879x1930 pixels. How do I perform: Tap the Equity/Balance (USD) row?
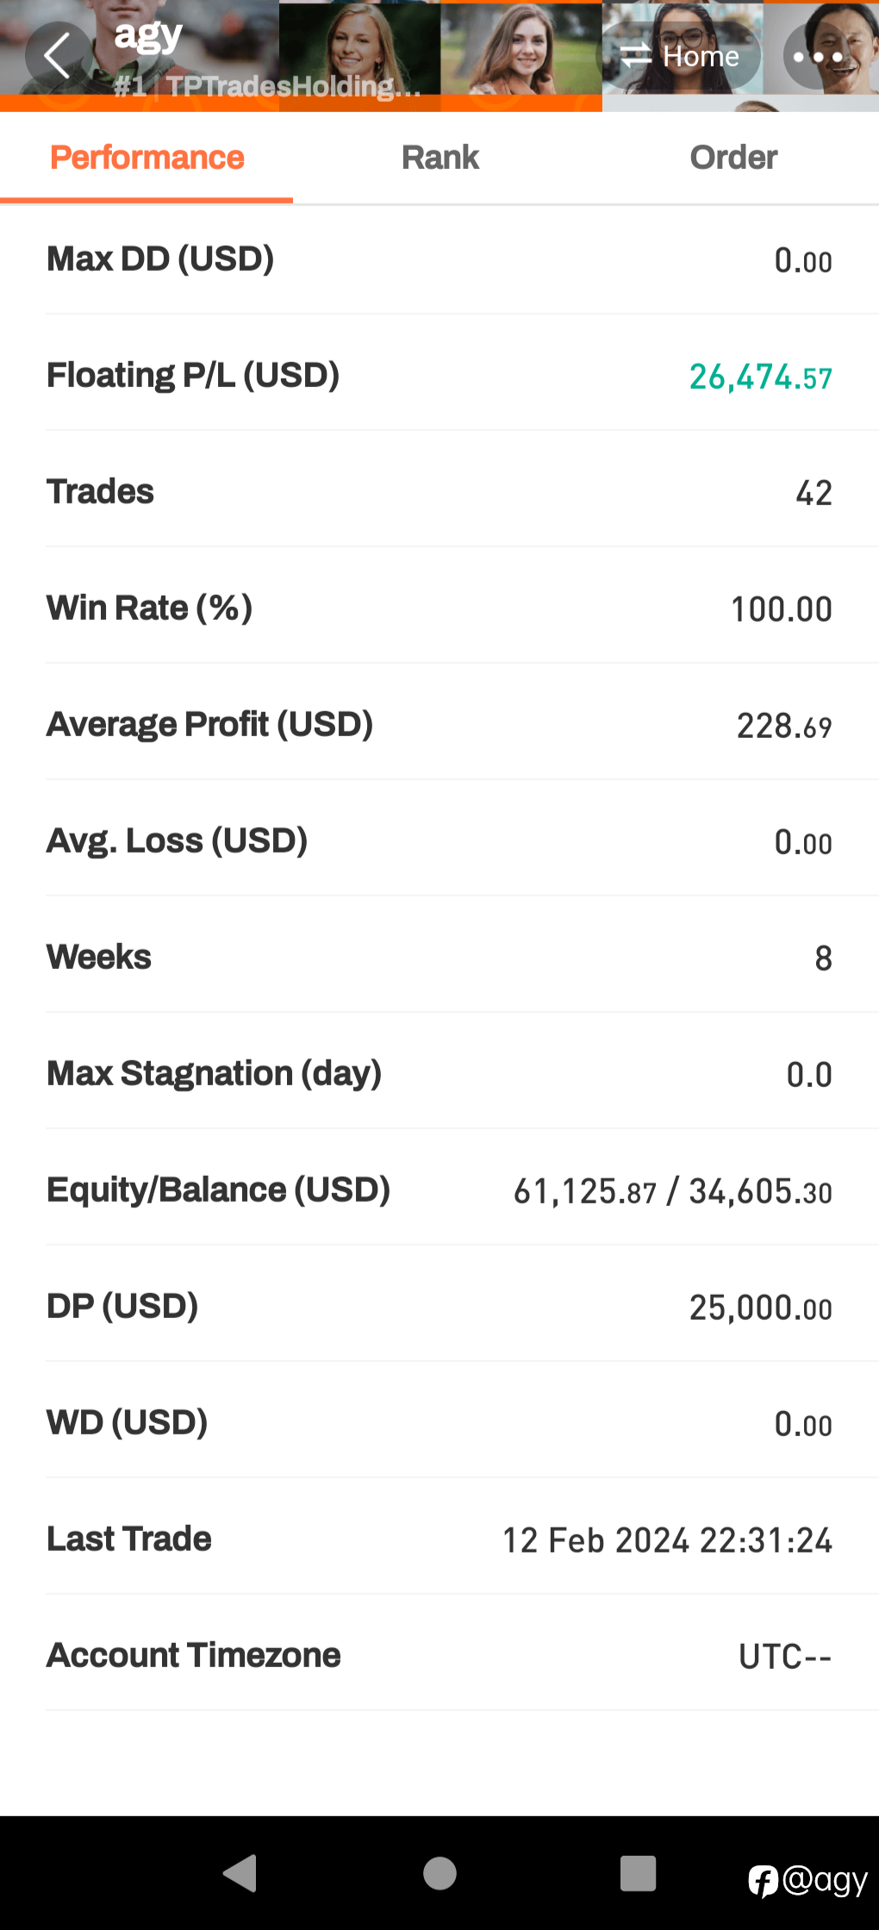point(439,1190)
